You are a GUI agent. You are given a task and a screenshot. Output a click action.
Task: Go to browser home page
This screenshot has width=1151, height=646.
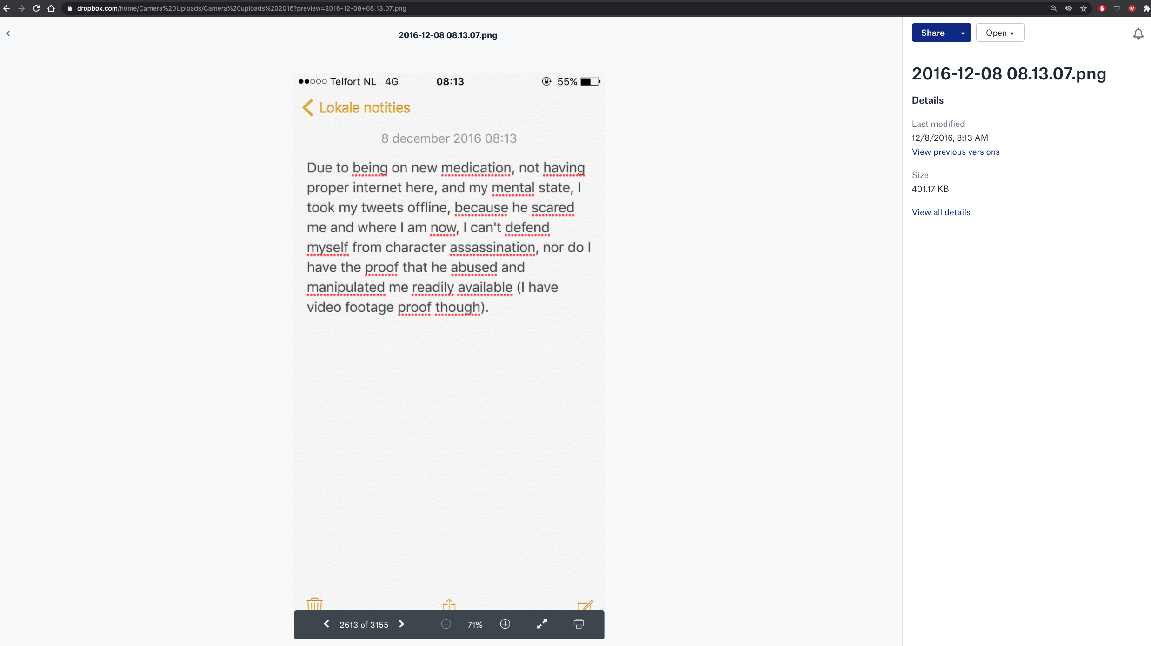(51, 8)
